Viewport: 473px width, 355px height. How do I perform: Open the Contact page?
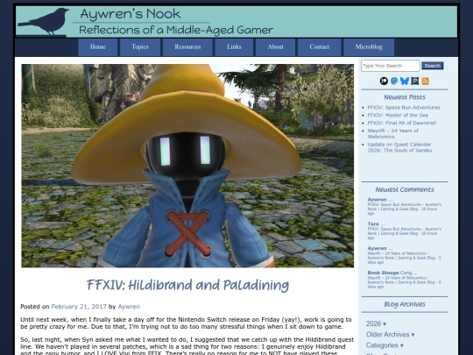[x=320, y=47]
